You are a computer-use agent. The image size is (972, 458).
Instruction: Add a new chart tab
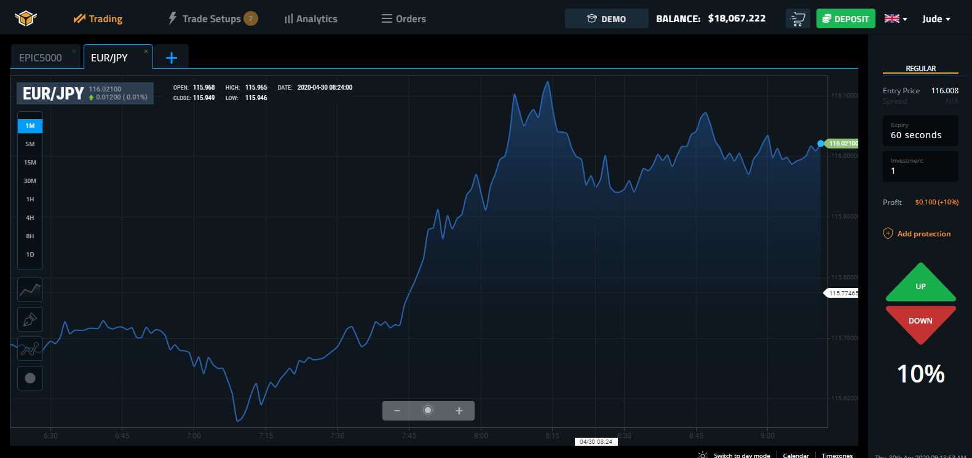pyautogui.click(x=172, y=58)
